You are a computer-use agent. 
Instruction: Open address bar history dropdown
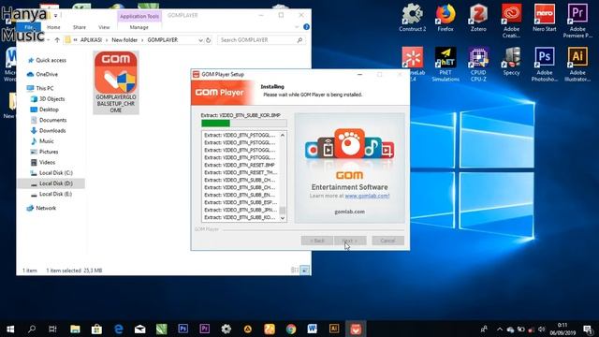click(x=200, y=39)
